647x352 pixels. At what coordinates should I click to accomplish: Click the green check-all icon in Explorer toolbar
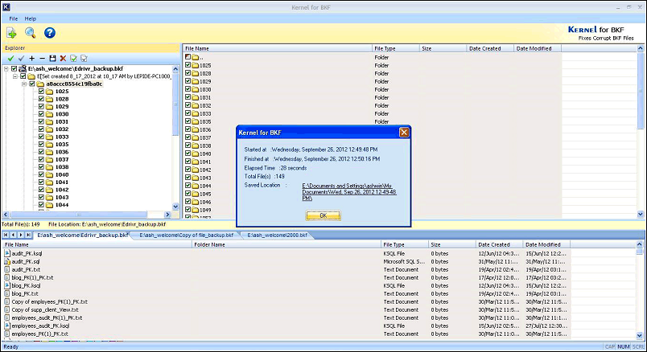coord(10,59)
